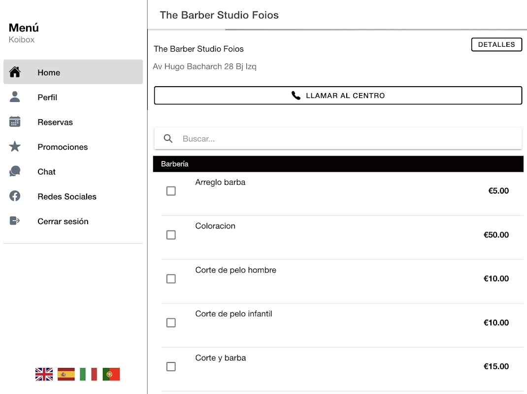Image resolution: width=527 pixels, height=394 pixels.
Task: Select the Corte de pelo hombre checkbox
Action: point(171,279)
